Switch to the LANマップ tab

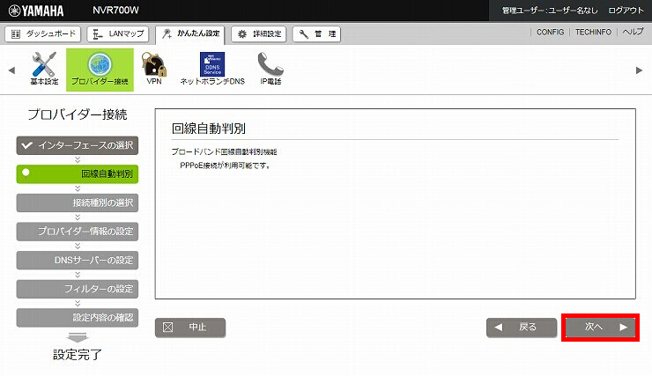tap(118, 34)
